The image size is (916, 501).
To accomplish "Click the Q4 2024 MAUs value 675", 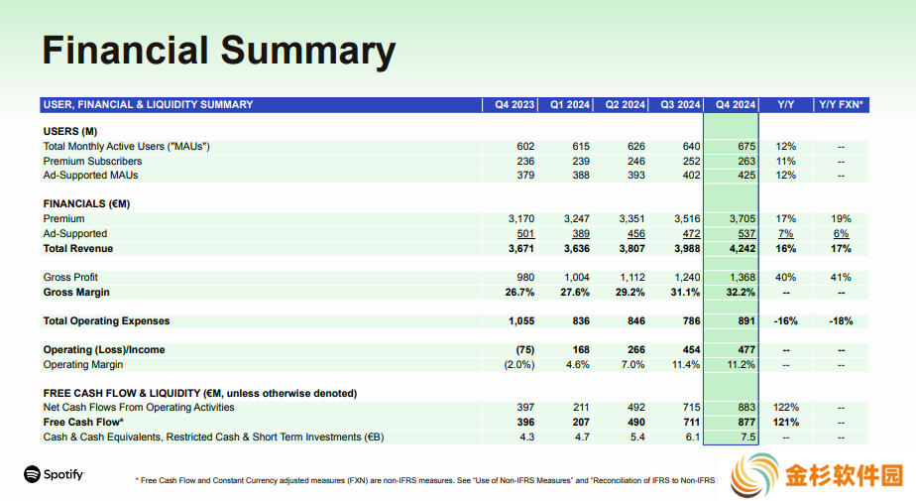I will coord(746,146).
